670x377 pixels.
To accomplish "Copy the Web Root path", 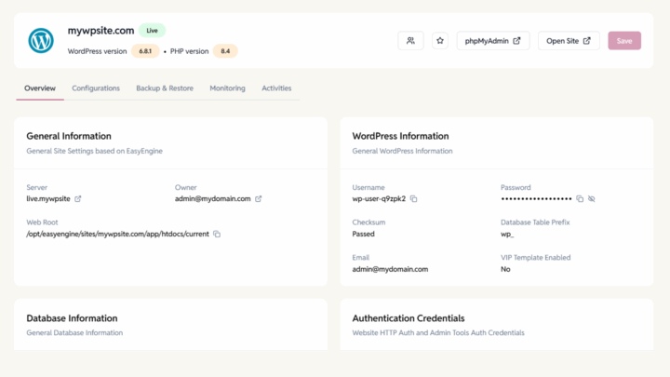I will 217,234.
